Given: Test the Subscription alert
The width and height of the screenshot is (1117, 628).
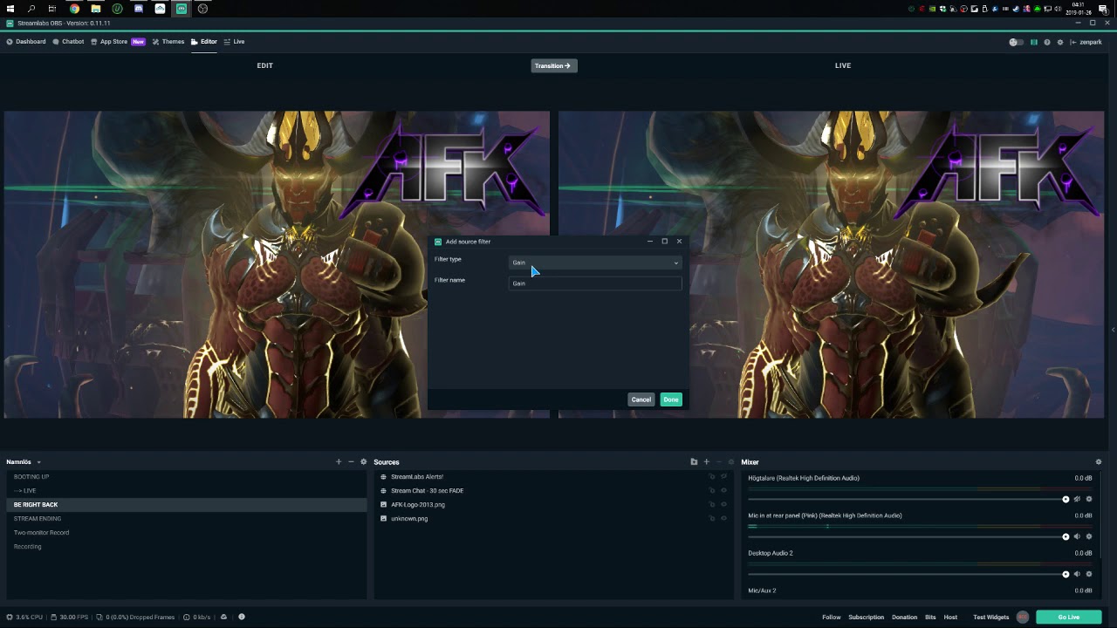Looking at the screenshot, I should [x=867, y=618].
